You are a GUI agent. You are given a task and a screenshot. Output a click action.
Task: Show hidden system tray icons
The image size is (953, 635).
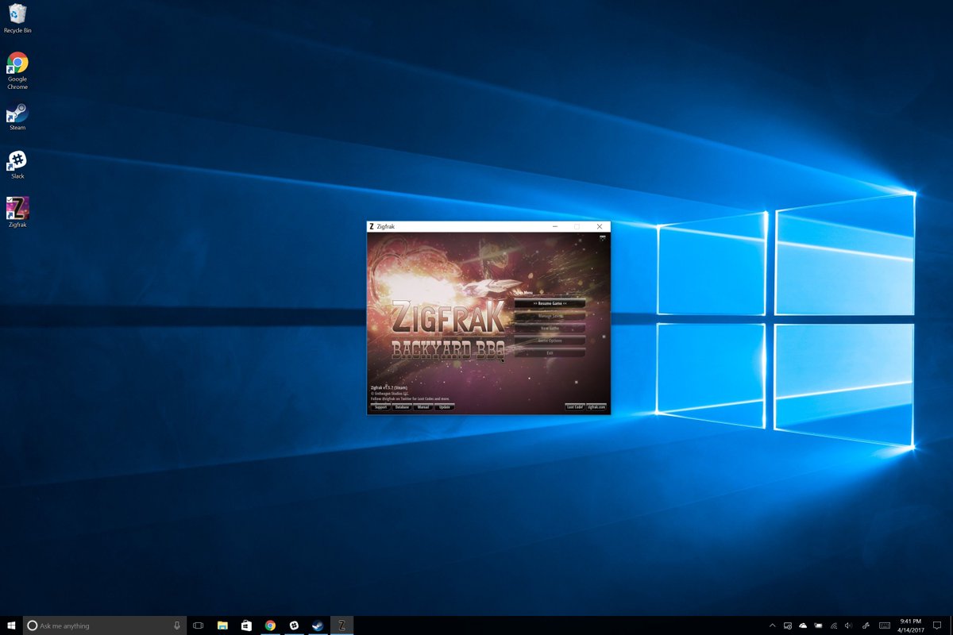(x=772, y=625)
